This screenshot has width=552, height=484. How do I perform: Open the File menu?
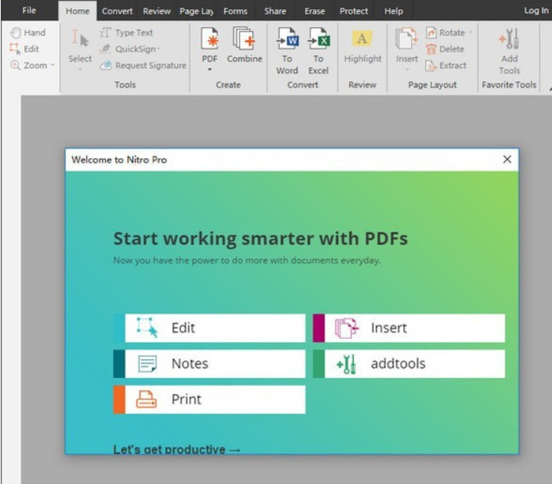(x=29, y=11)
